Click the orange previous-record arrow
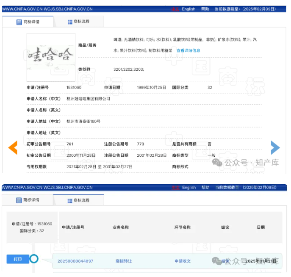 [13, 147]
